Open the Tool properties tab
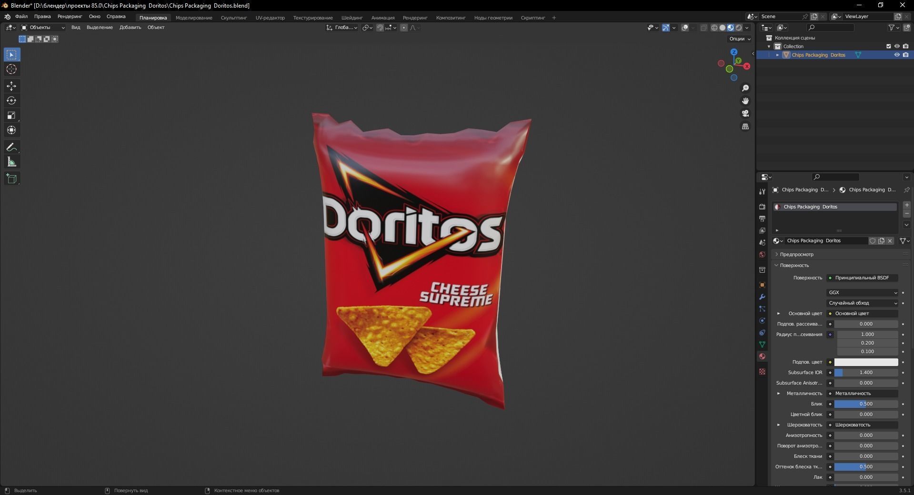The width and height of the screenshot is (914, 495). pos(762,192)
